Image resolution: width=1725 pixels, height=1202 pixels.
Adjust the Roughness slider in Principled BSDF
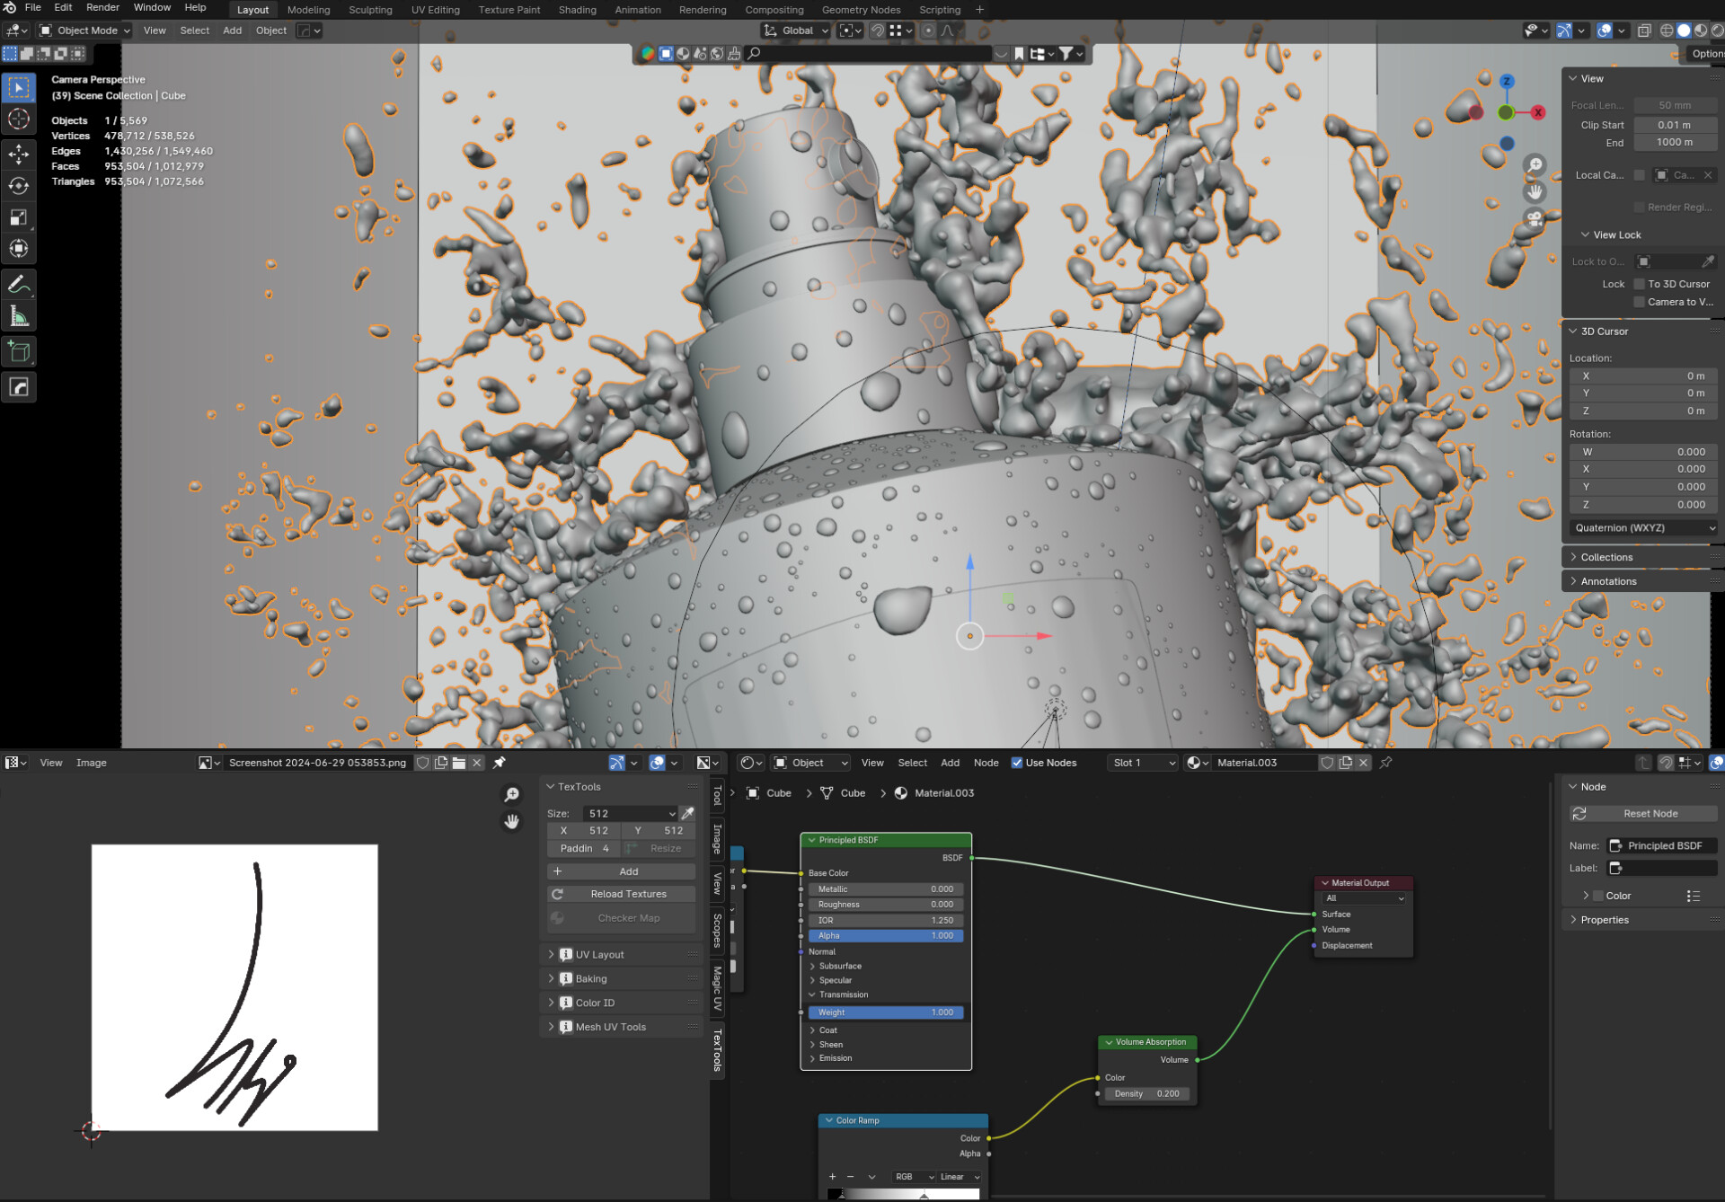(x=885, y=905)
